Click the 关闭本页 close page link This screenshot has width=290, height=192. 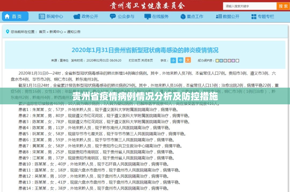(x=147, y=61)
